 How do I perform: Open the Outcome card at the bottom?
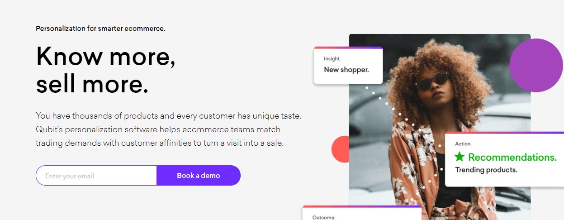[362, 213]
